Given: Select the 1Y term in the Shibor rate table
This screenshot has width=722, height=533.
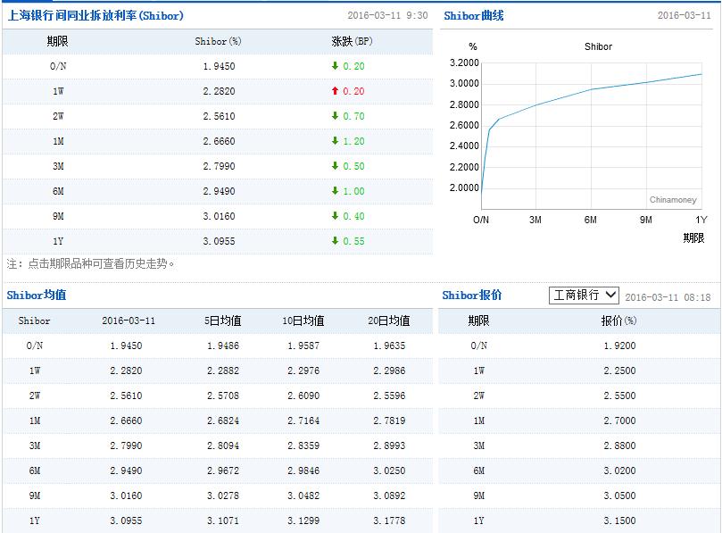Looking at the screenshot, I should (x=55, y=241).
